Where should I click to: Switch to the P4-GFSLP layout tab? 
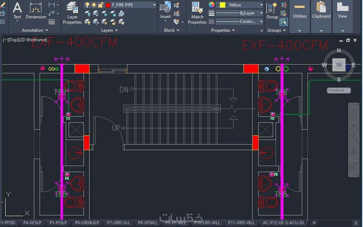click(32, 223)
